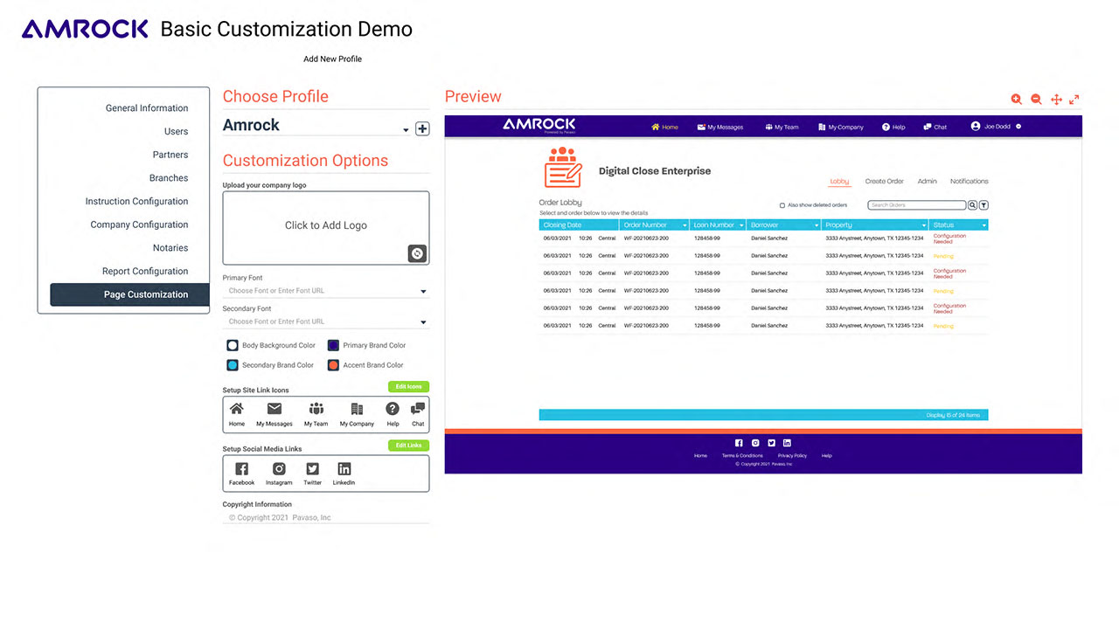This screenshot has height=629, width=1119.
Task: Click the Copyright Information text field
Action: click(x=326, y=518)
